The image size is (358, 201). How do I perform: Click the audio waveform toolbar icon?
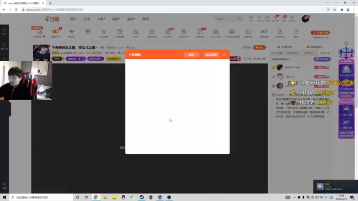72,33
